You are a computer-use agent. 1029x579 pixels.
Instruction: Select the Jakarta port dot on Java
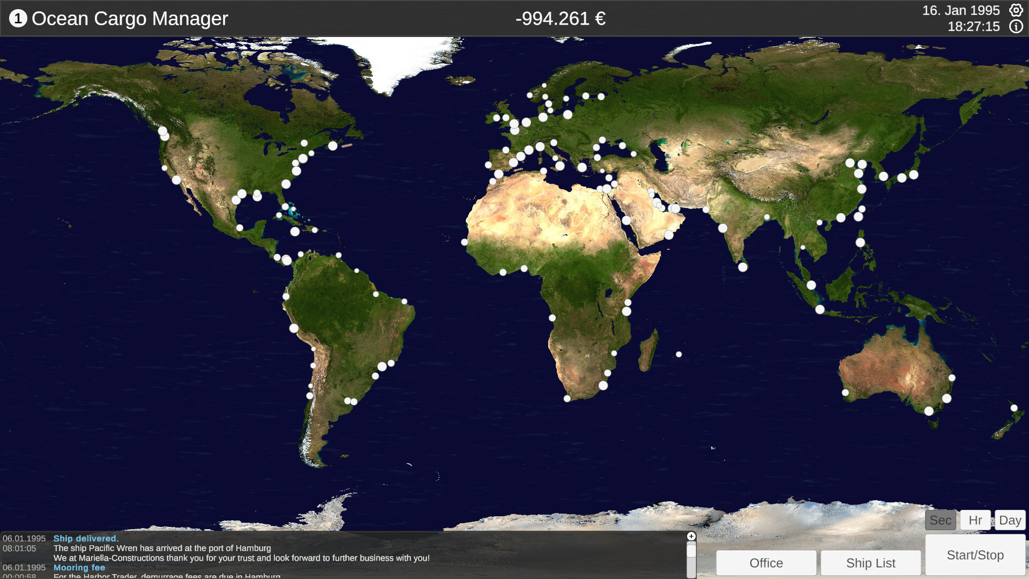point(820,309)
